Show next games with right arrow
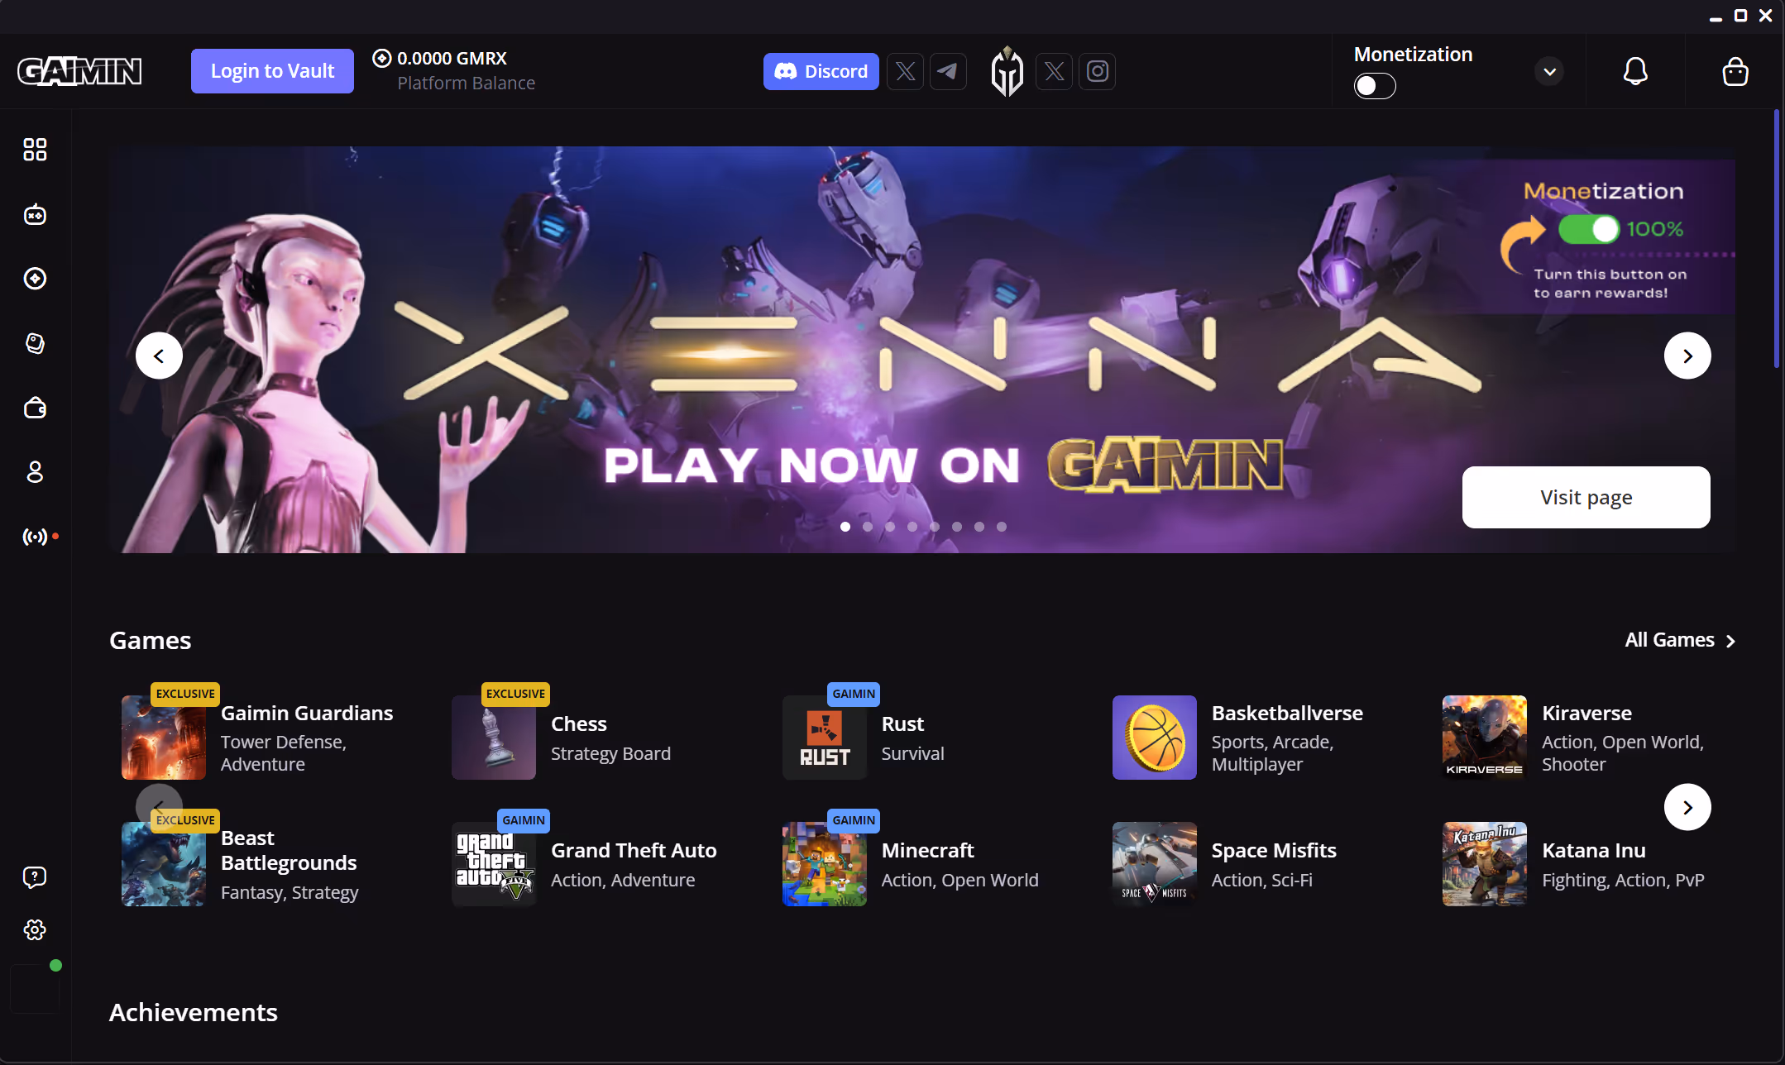 pos(1687,807)
